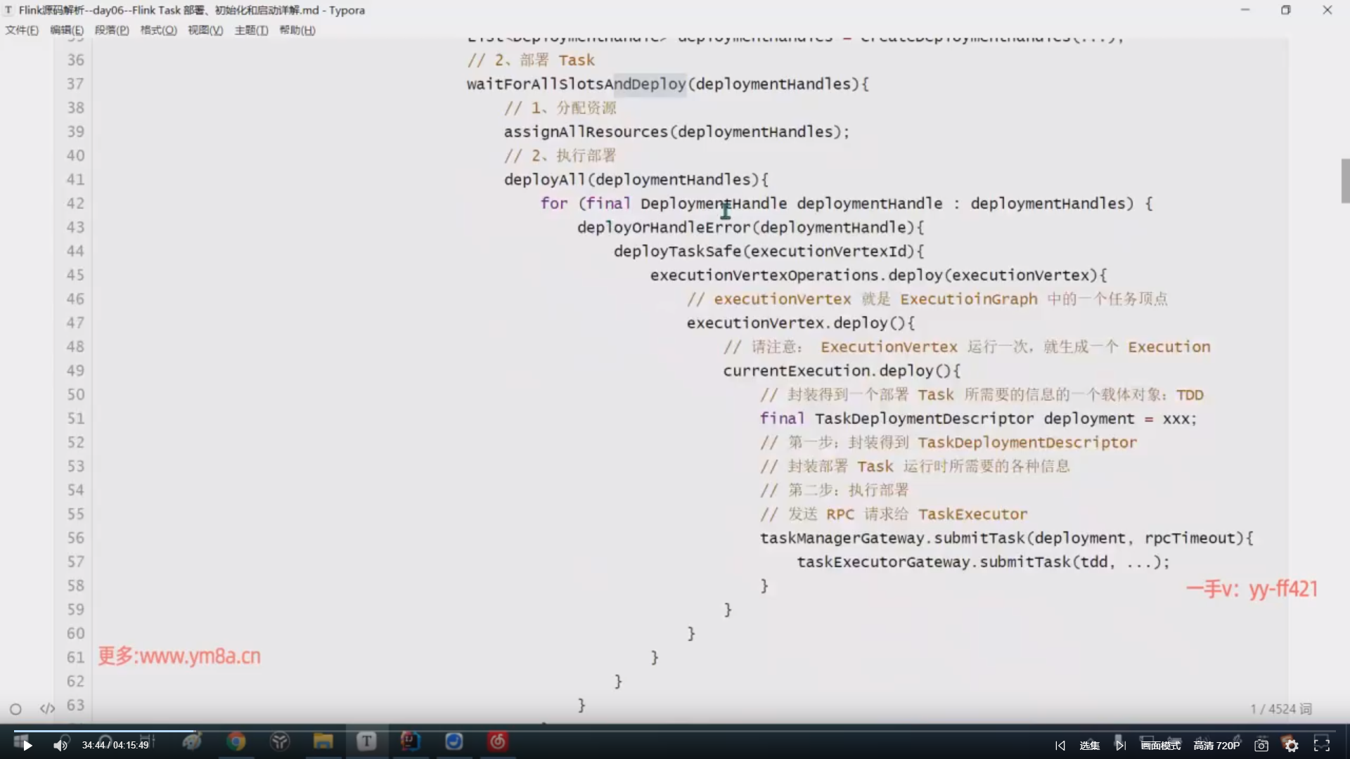Open Typora sidebar circle icon
The image size is (1350, 759).
15,709
